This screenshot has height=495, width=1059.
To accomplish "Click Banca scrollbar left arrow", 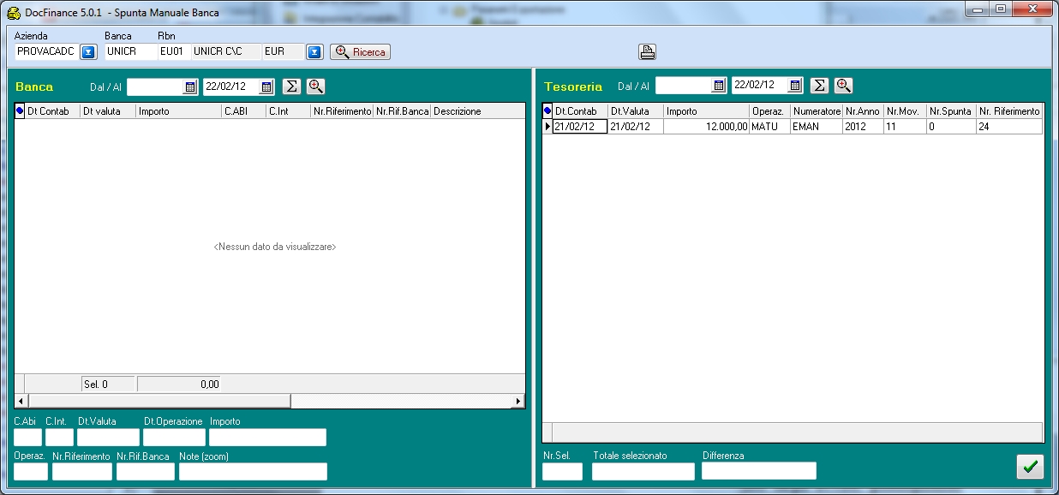I will click(21, 401).
